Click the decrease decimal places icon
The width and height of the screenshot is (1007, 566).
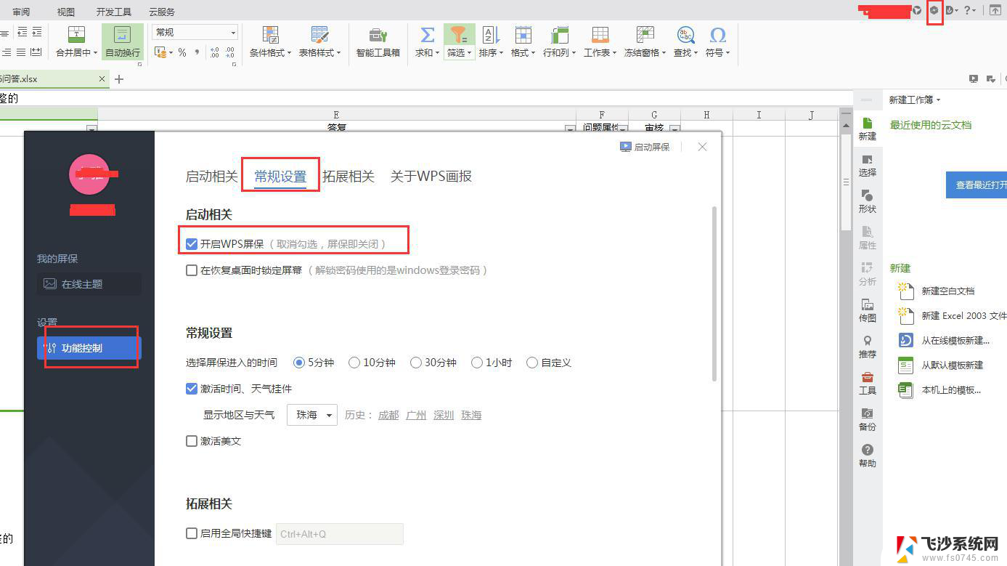[230, 52]
